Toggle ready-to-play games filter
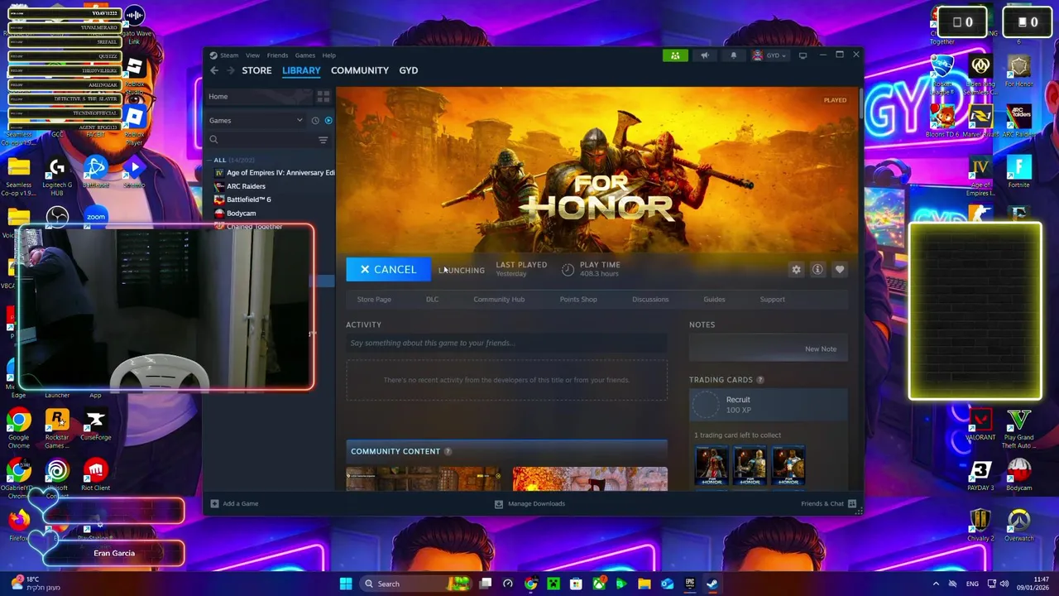1059x596 pixels. pos(328,120)
